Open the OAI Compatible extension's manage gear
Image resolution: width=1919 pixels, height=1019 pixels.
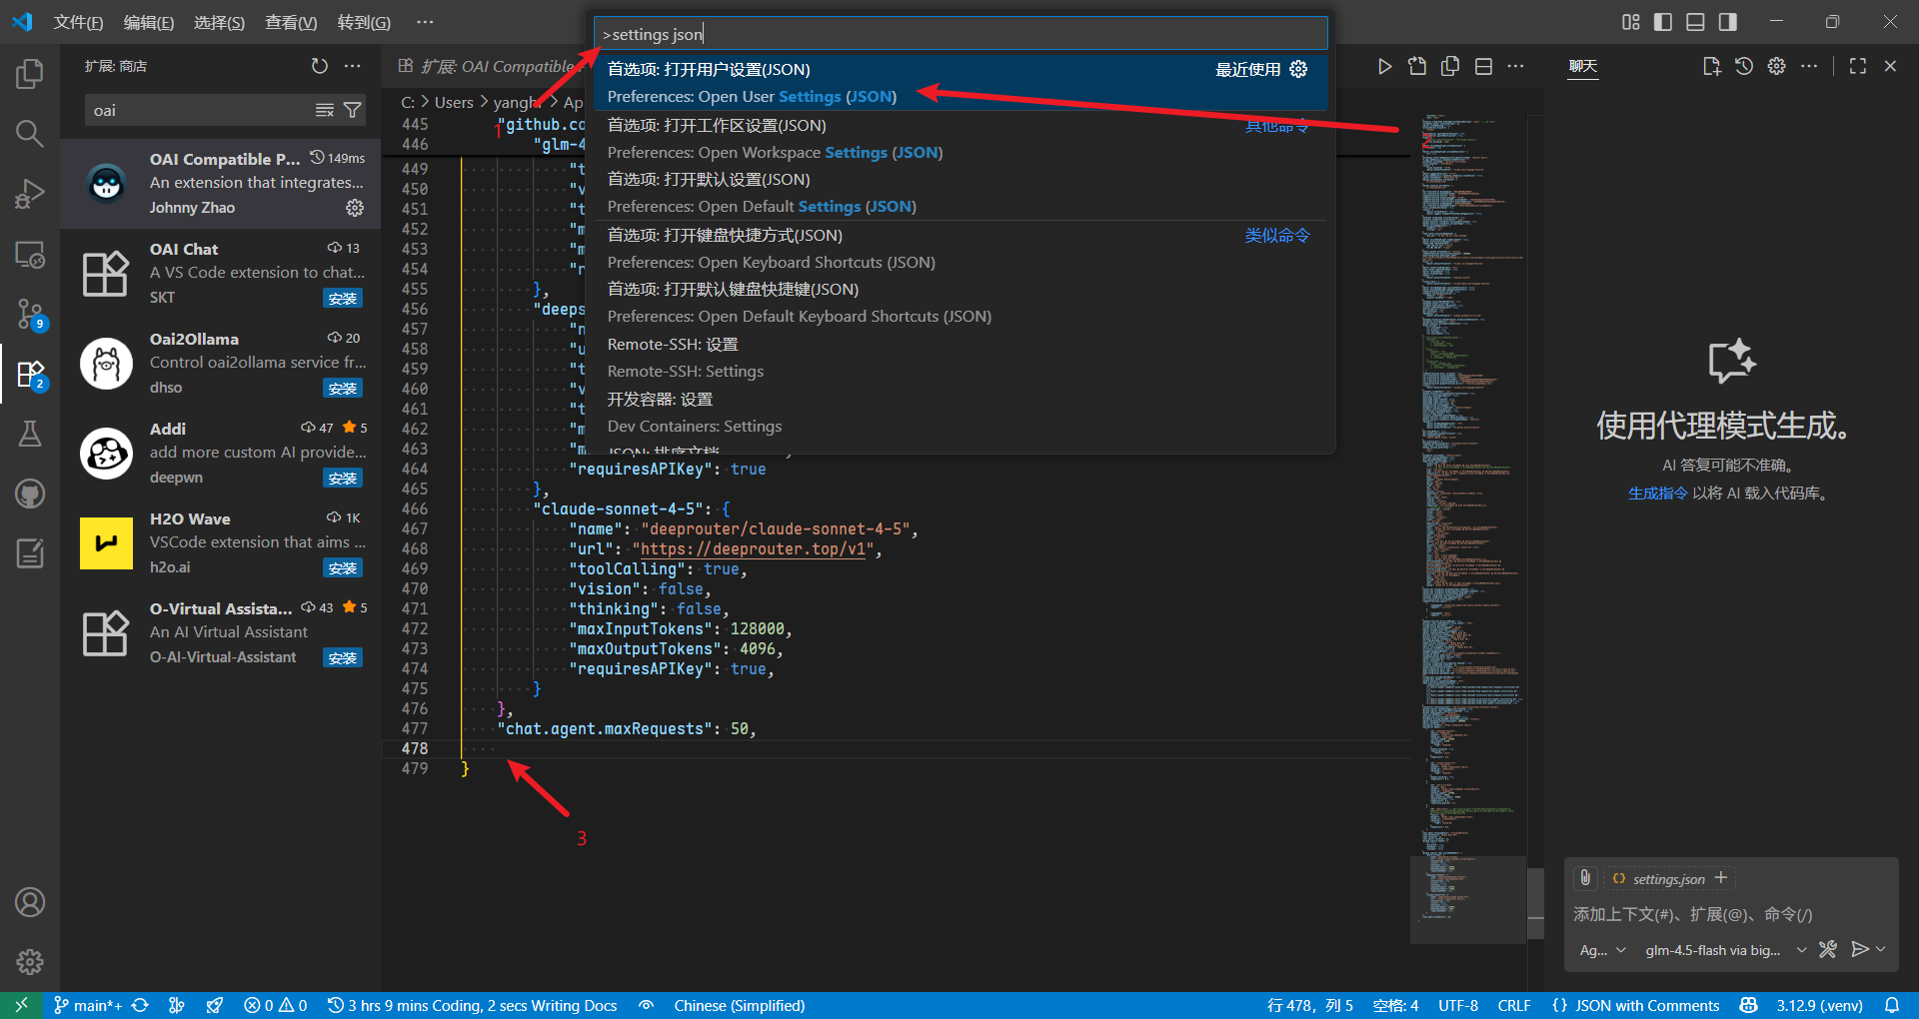(x=355, y=208)
